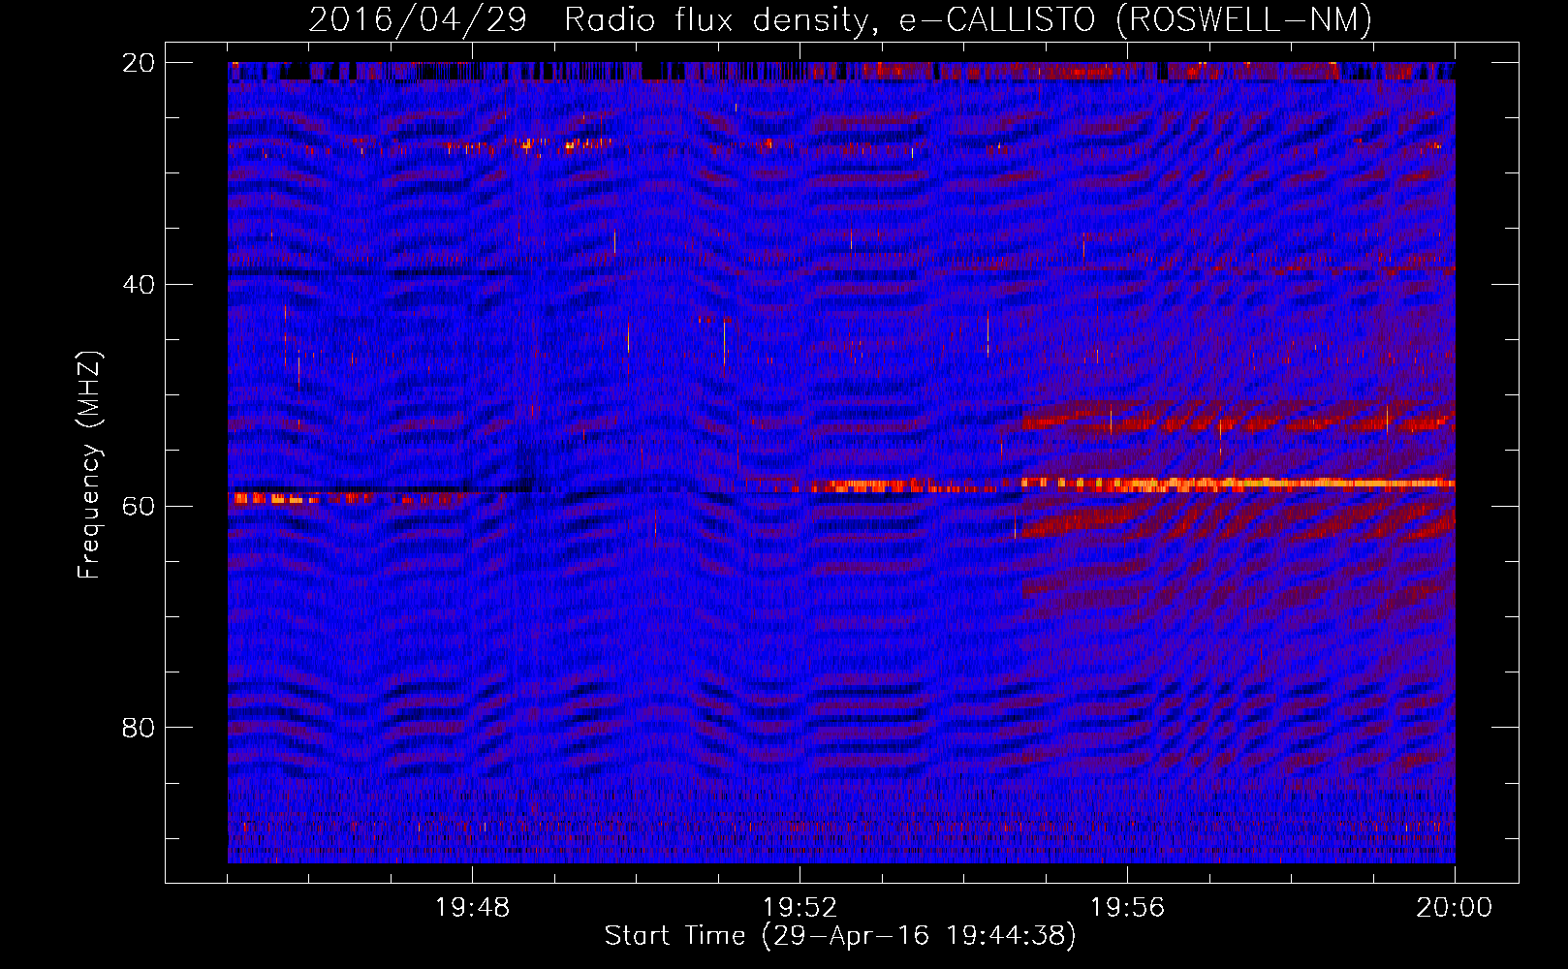The height and width of the screenshot is (969, 1568).
Task: Click the 19:52 time tick label
Action: (800, 908)
